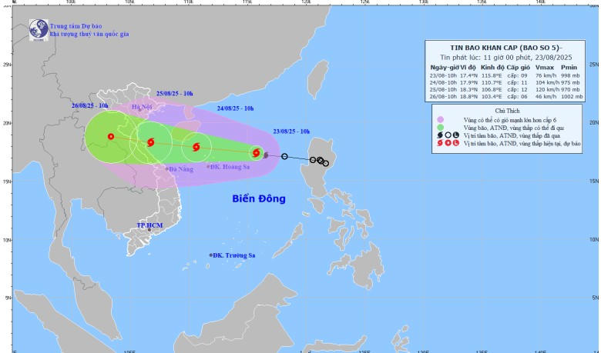Click the Hà Nội city label

point(142,107)
